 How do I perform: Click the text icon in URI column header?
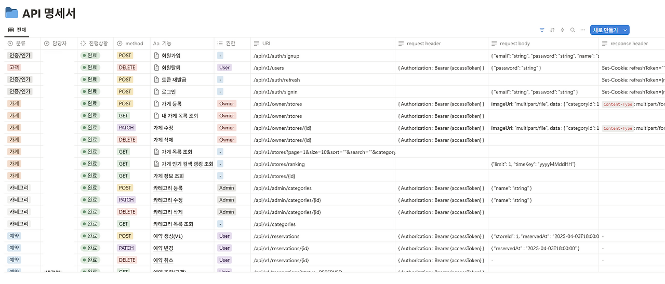256,44
